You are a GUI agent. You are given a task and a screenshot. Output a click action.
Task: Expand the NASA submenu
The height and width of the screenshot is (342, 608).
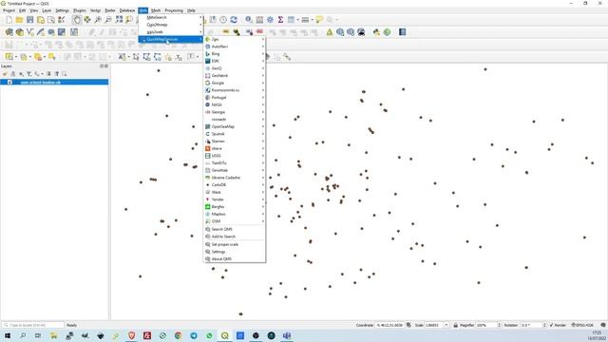coord(235,104)
